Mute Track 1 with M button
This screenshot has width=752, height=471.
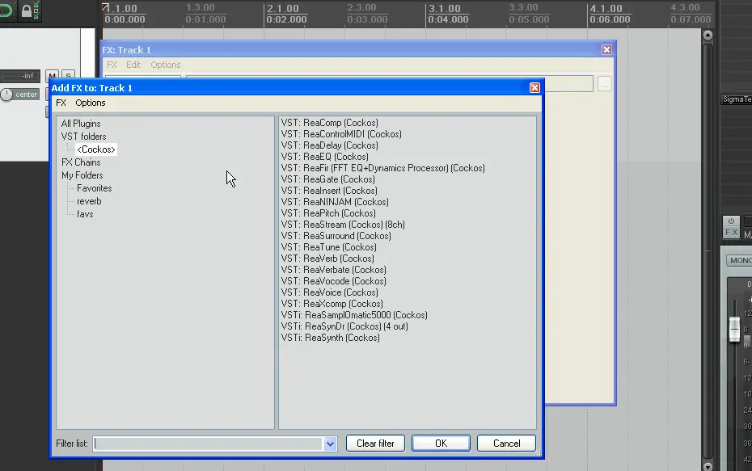pyautogui.click(x=53, y=76)
